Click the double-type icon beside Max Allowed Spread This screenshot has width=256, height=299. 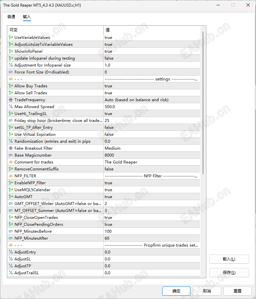coord(11,107)
